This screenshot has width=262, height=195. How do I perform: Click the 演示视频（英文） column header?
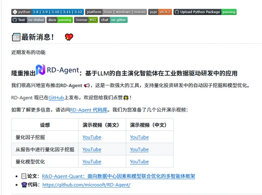point(102,125)
